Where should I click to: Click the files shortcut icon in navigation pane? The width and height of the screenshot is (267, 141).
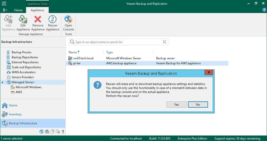[x=52, y=132]
